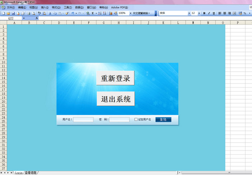Open the 视图 menu
The width and height of the screenshot is (252, 175).
click(34, 7)
